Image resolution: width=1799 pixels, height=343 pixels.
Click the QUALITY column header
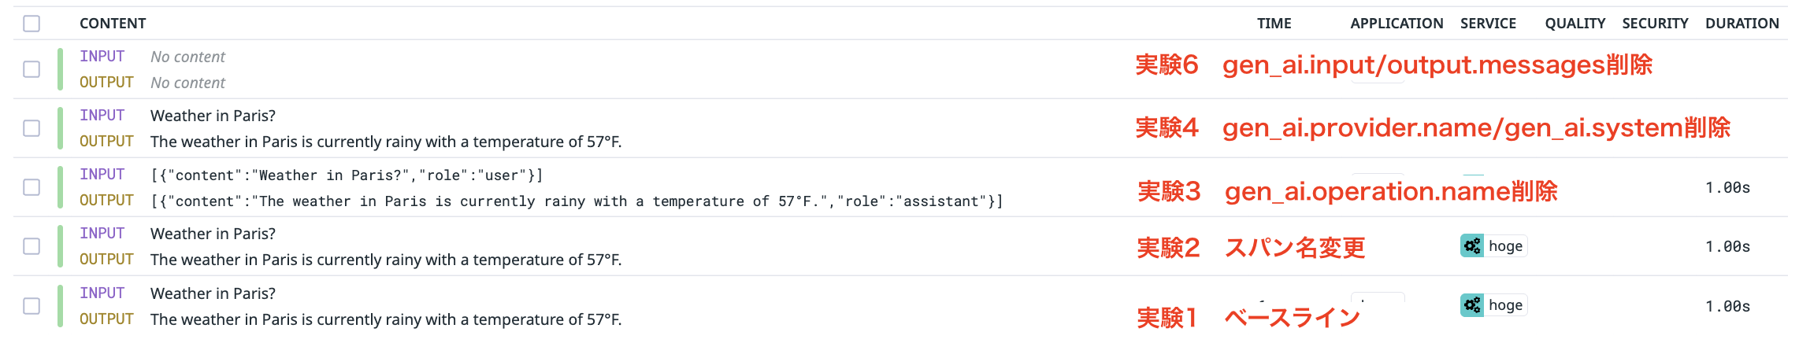pyautogui.click(x=1575, y=24)
